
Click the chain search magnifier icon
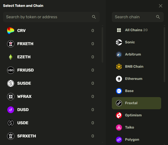pos(158,17)
